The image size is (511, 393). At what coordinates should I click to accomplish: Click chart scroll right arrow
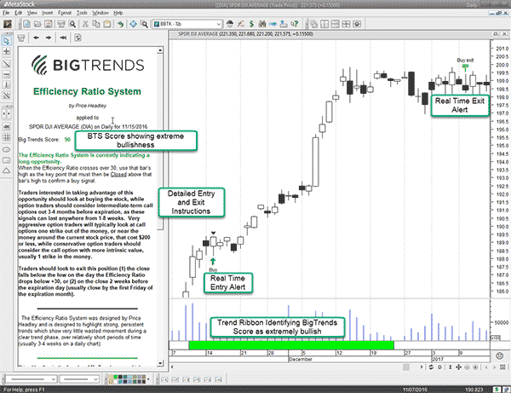pyautogui.click(x=421, y=367)
